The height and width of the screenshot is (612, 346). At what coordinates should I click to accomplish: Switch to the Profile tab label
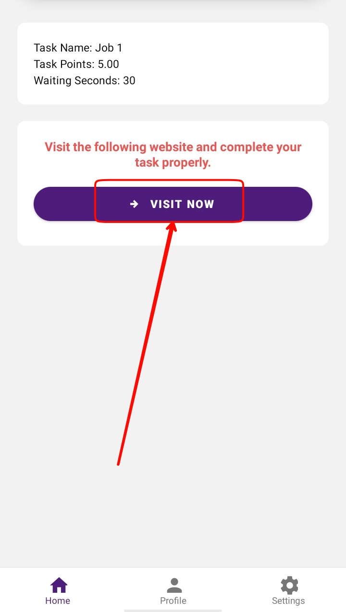pyautogui.click(x=173, y=601)
